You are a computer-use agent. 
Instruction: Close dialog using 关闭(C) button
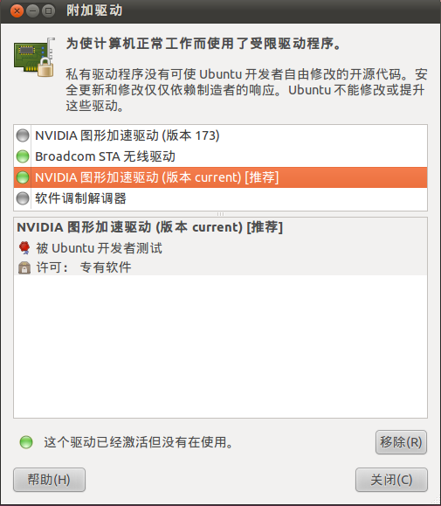click(391, 480)
